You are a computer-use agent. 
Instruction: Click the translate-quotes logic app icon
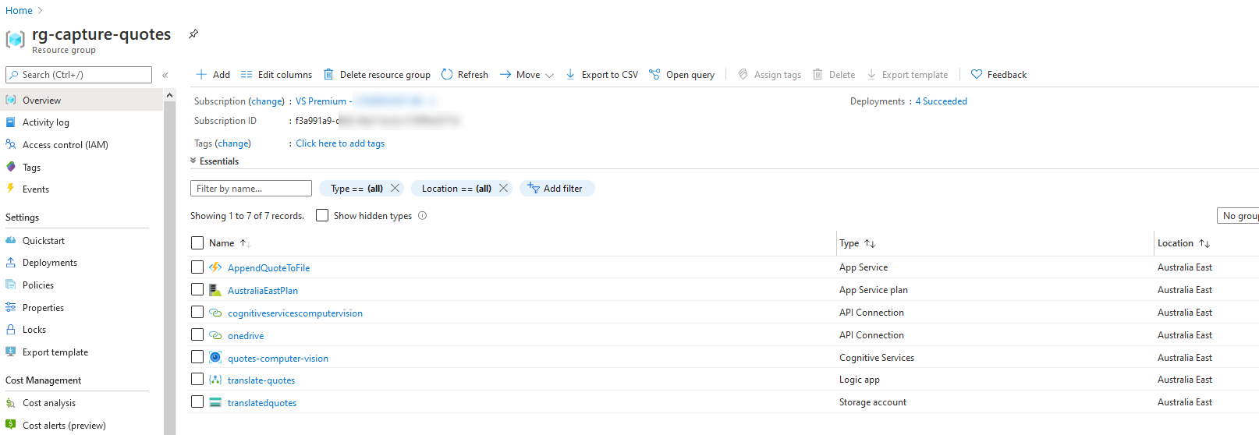[x=215, y=380]
